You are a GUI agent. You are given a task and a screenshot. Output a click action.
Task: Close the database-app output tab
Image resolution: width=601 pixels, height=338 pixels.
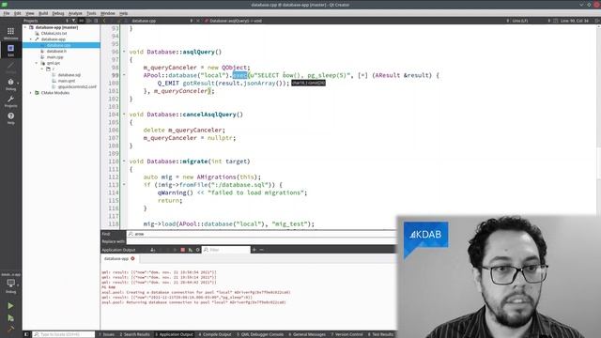click(x=132, y=259)
